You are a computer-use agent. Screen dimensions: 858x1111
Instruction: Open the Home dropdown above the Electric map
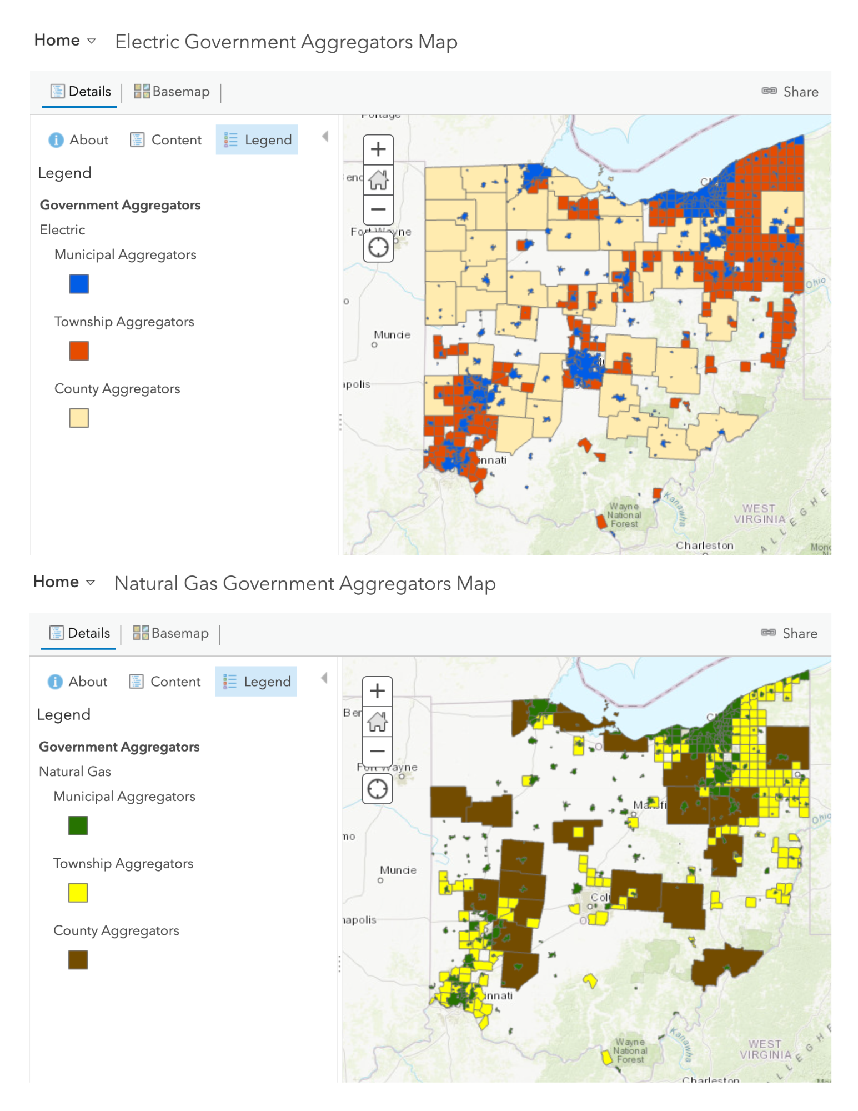coord(66,41)
